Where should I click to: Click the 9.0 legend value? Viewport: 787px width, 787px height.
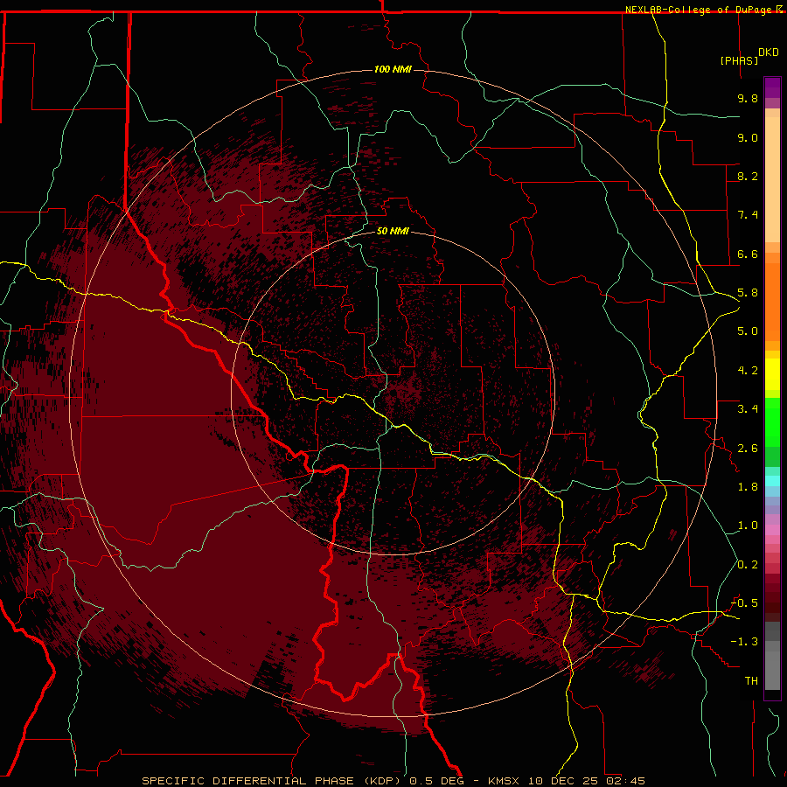coord(748,137)
